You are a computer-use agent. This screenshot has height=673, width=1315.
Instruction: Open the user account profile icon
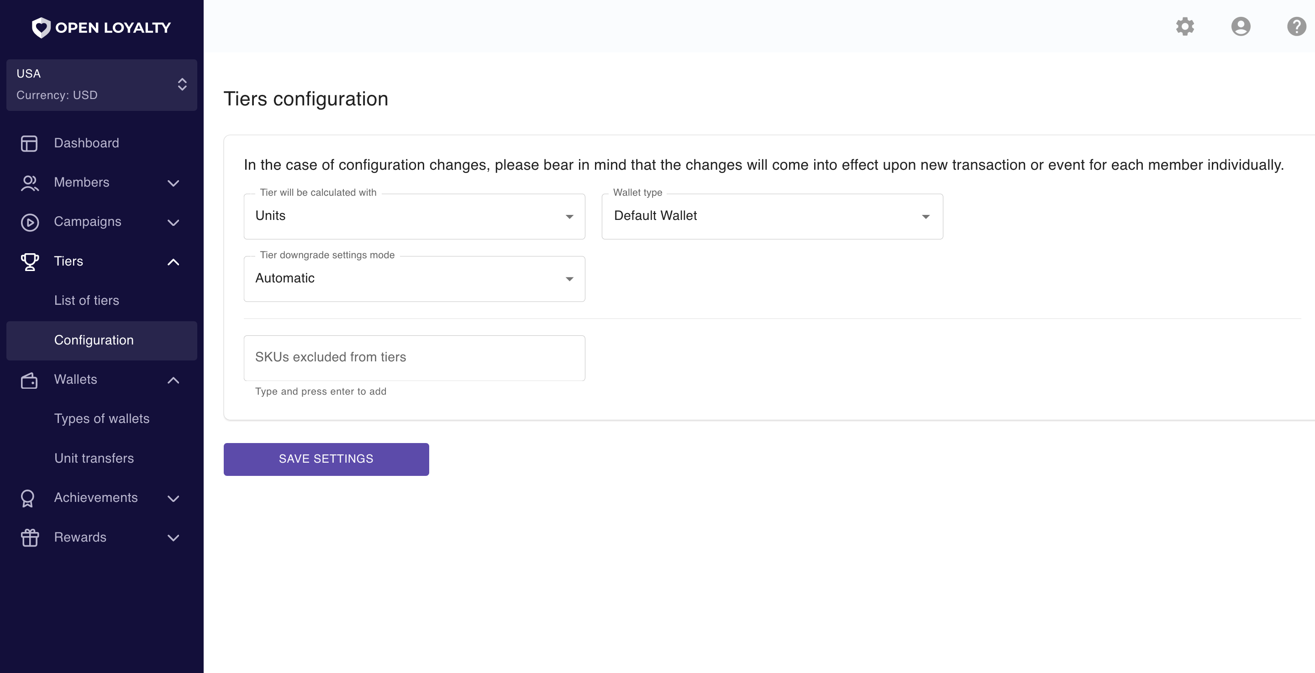[x=1241, y=26]
